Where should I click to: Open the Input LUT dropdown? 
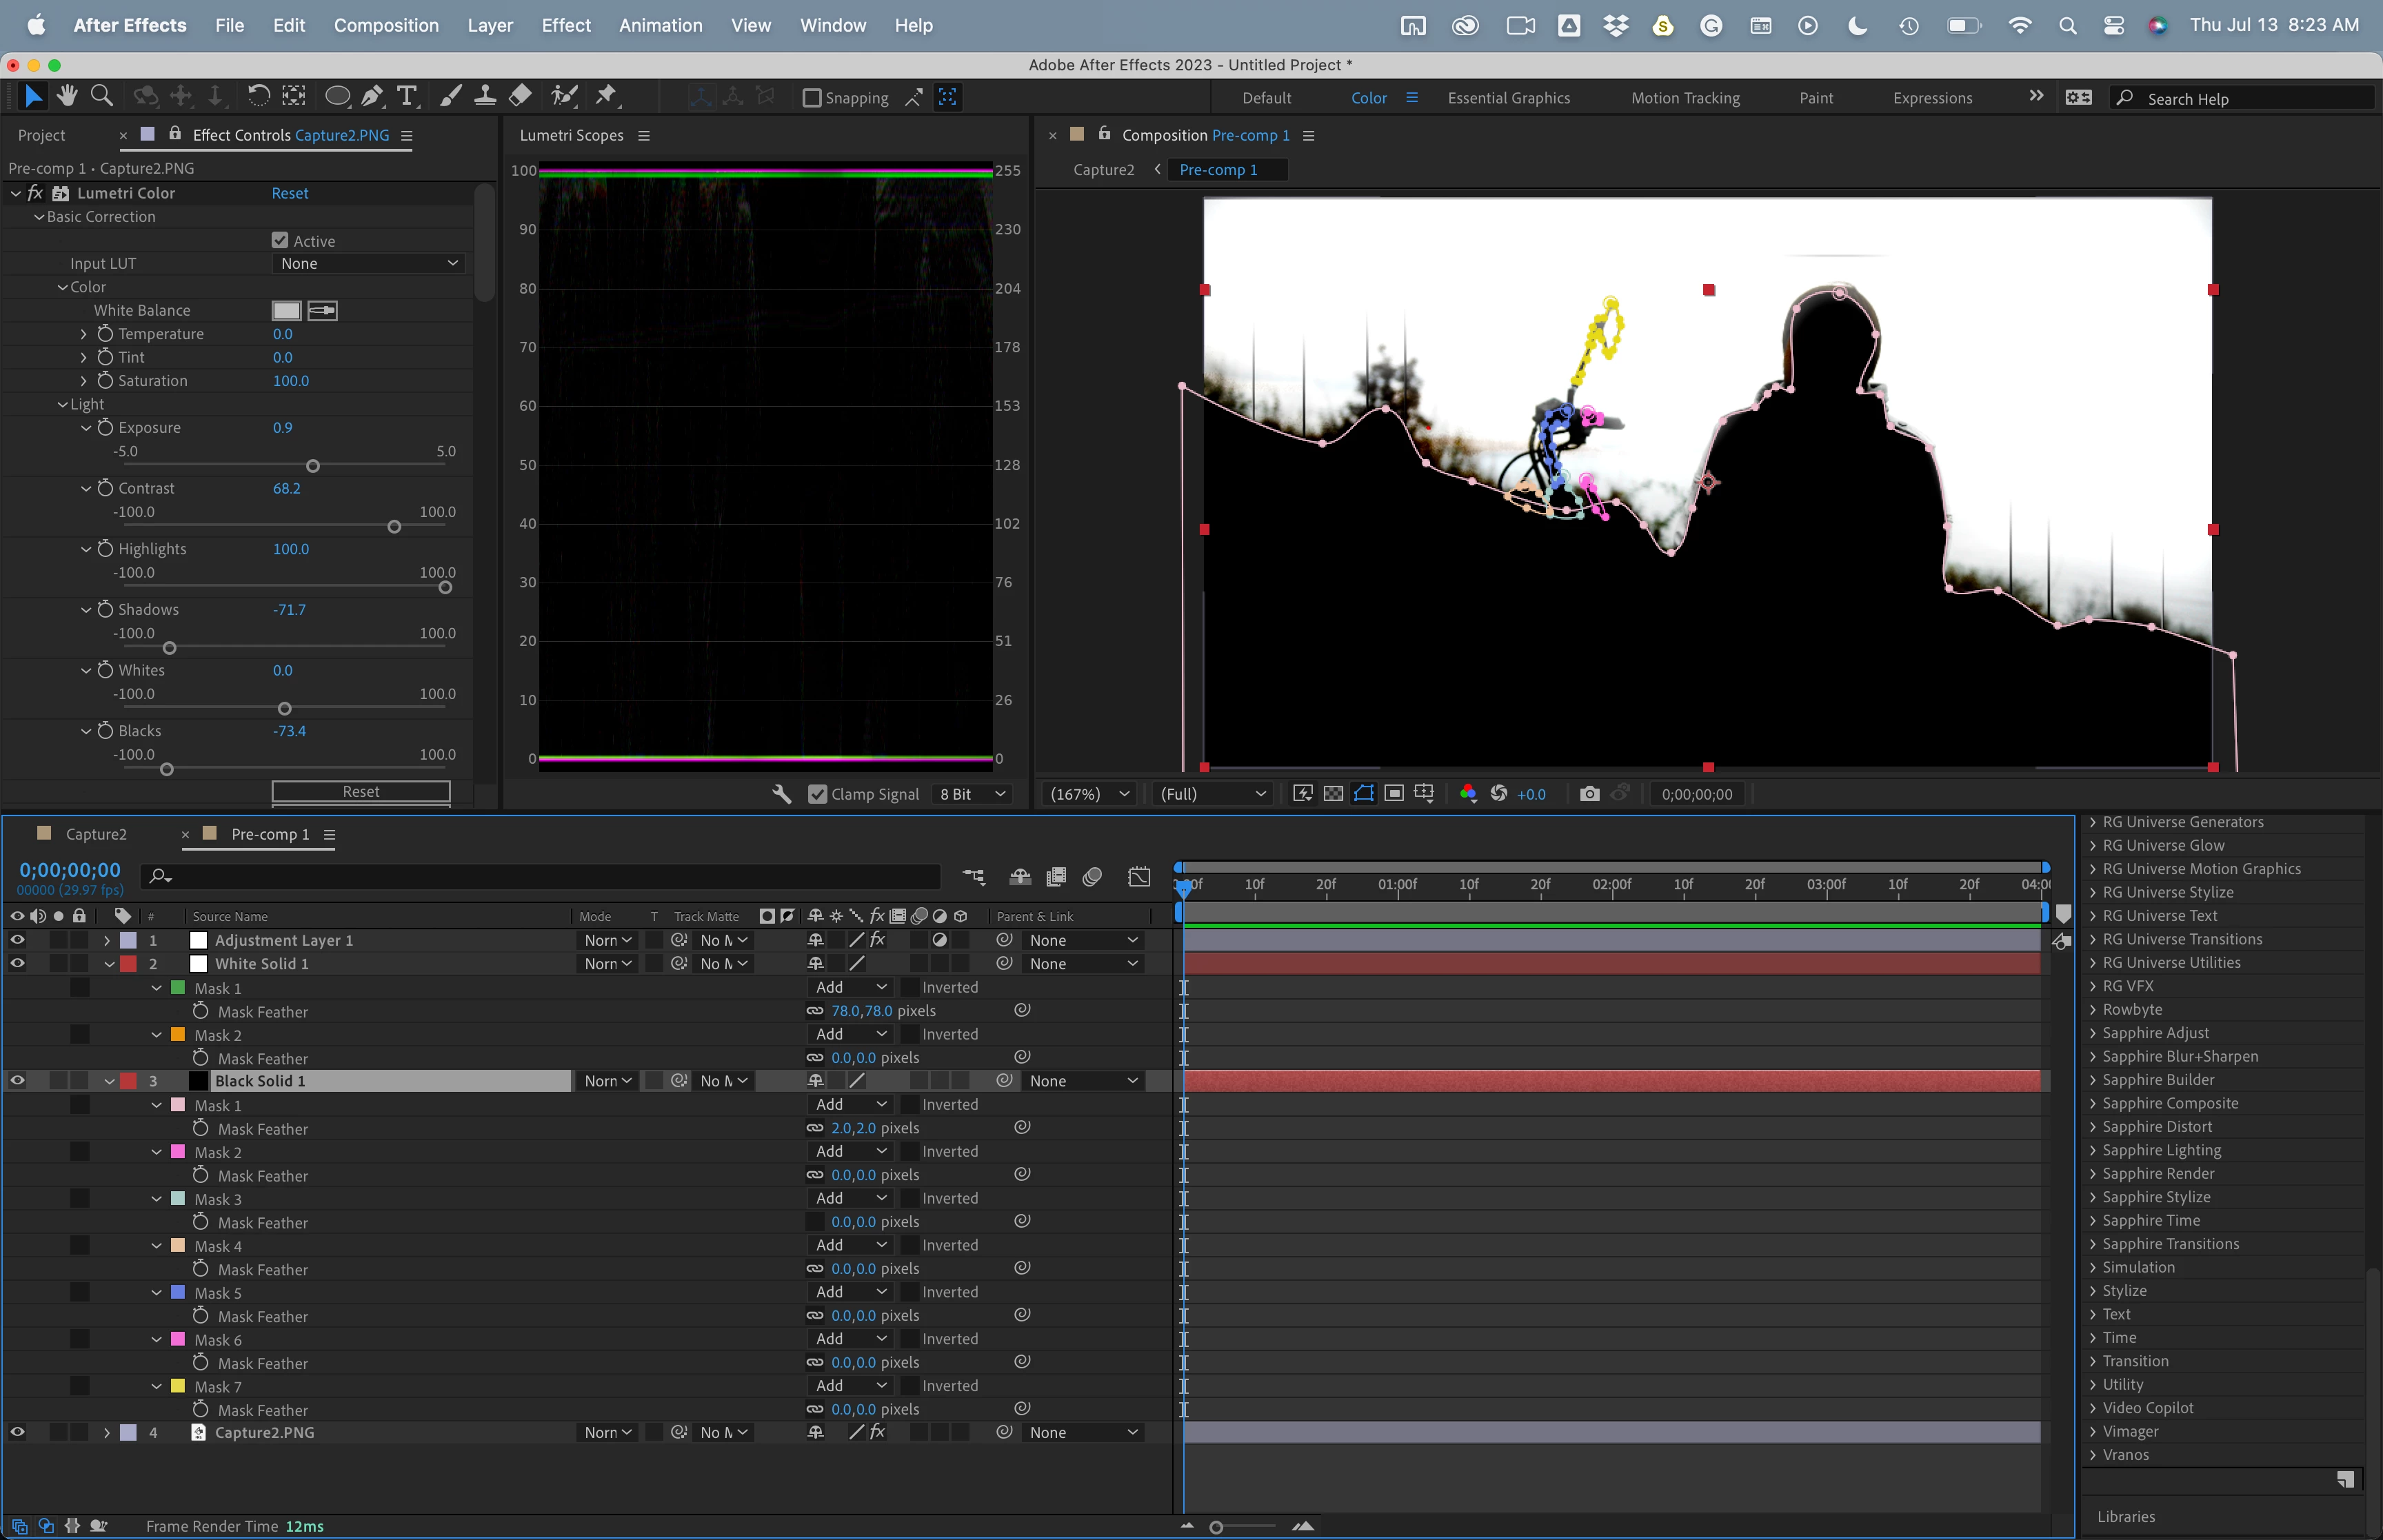[368, 264]
